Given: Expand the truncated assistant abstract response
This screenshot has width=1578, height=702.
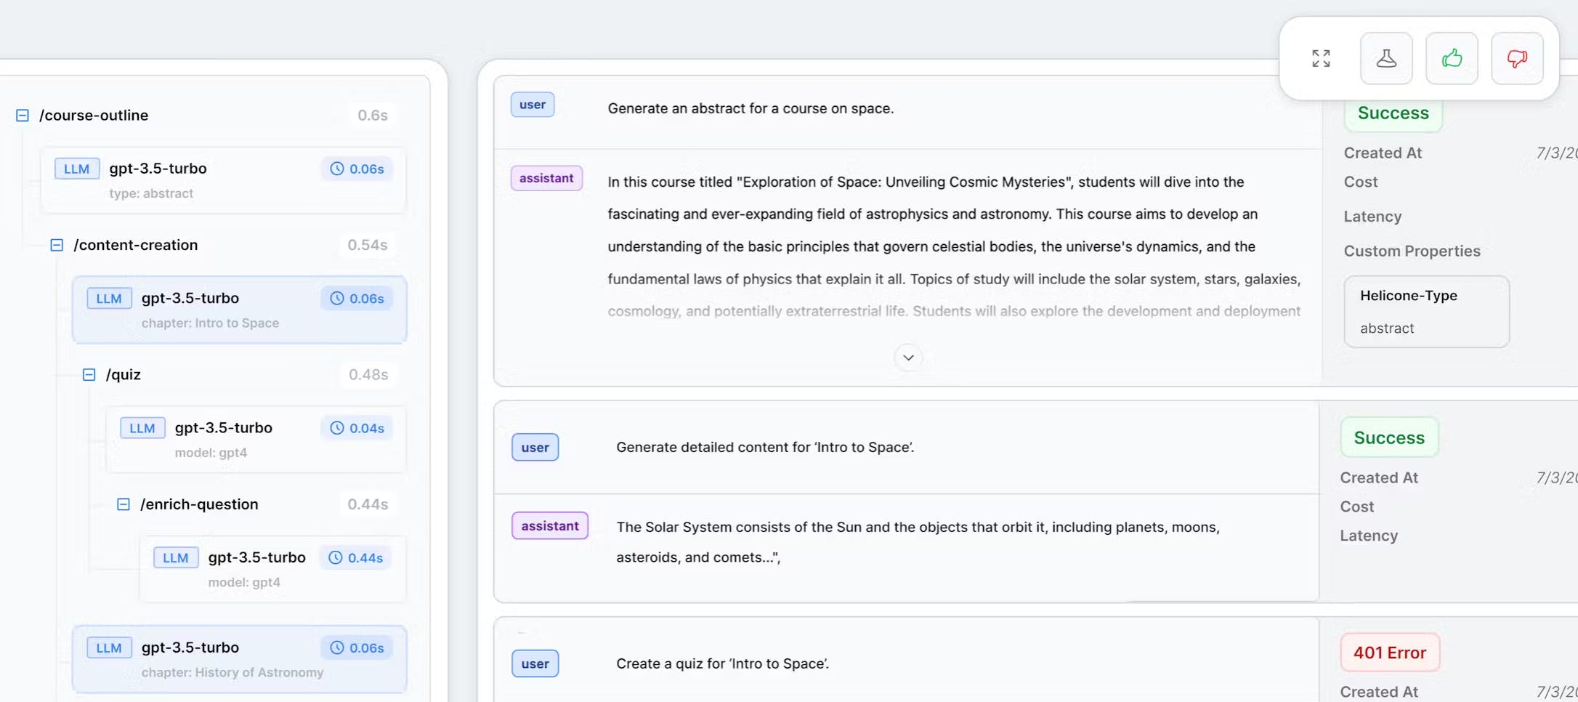Looking at the screenshot, I should 908,358.
